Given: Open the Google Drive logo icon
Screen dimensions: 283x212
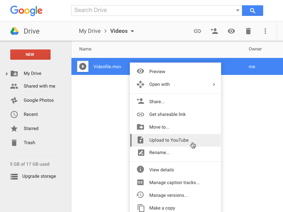Looking at the screenshot, I should [15, 31].
